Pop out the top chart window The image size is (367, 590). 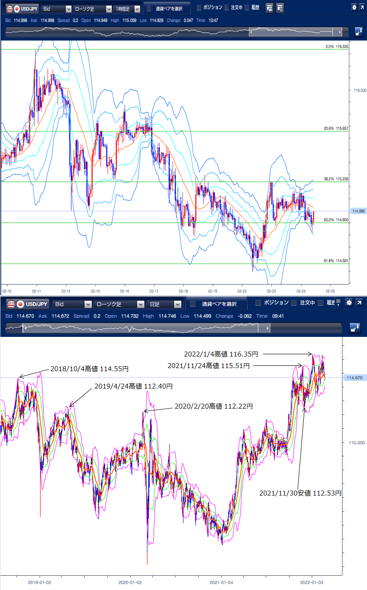point(361,8)
